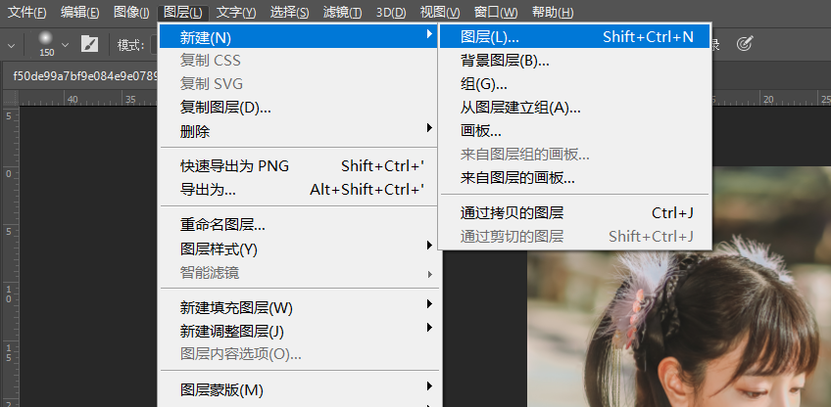Expand the tool preset picker chevron

[11, 44]
